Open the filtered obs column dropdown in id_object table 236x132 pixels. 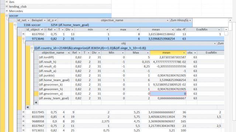coord(184,30)
